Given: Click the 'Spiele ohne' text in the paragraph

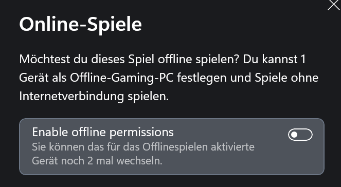Looking at the screenshot, I should [x=286, y=78].
